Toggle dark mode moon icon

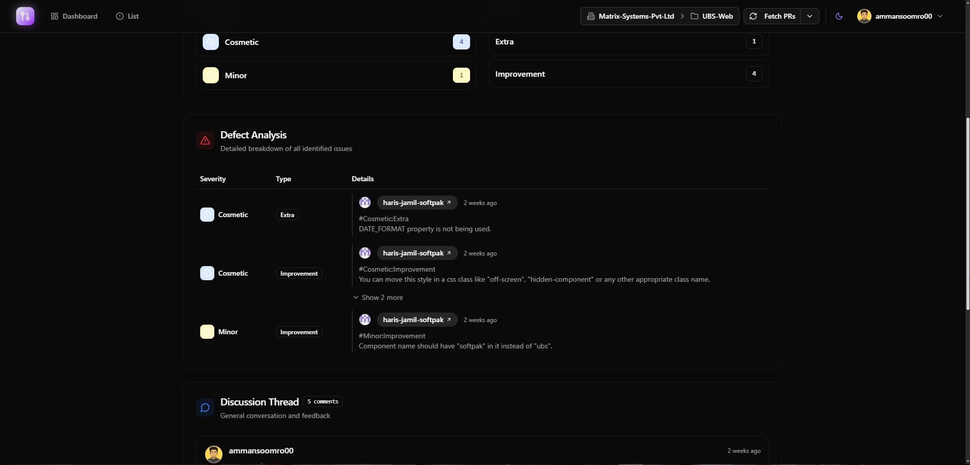[x=839, y=16]
